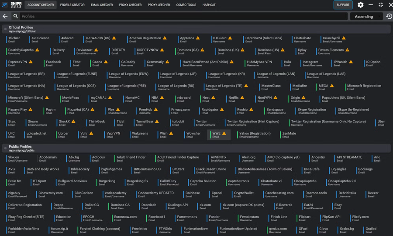Open the Ascending sort dropdown
The height and width of the screenshot is (236, 393).
point(366,17)
